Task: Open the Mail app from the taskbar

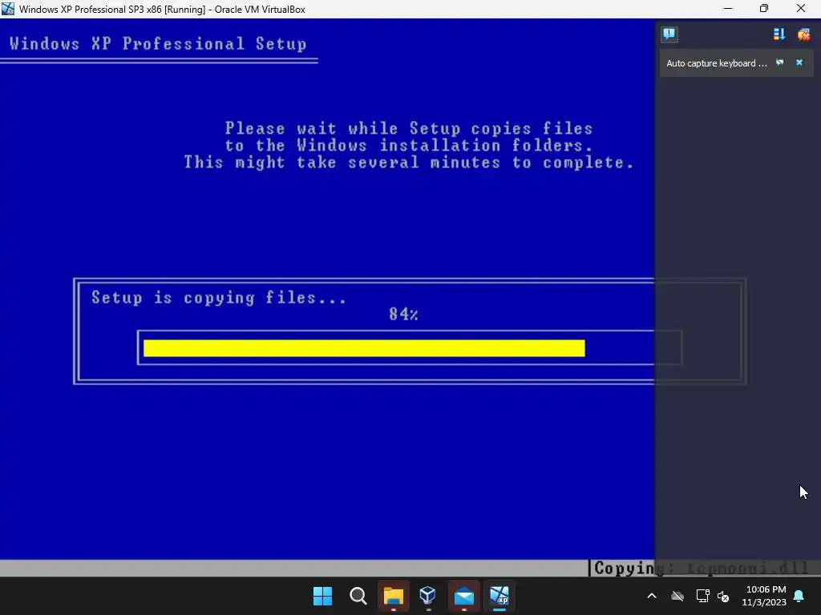Action: [464, 596]
